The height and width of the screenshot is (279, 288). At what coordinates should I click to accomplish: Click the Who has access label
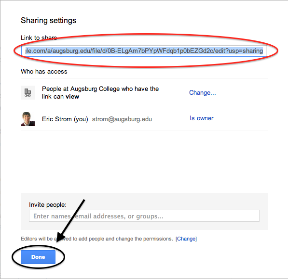click(44, 72)
